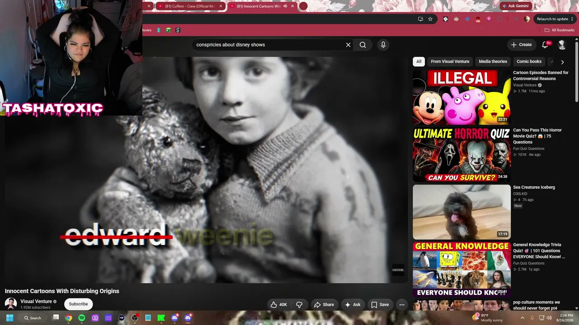Screen dimensions: 579x325
Task: Start voice search with the microphone icon
Action: (383, 45)
